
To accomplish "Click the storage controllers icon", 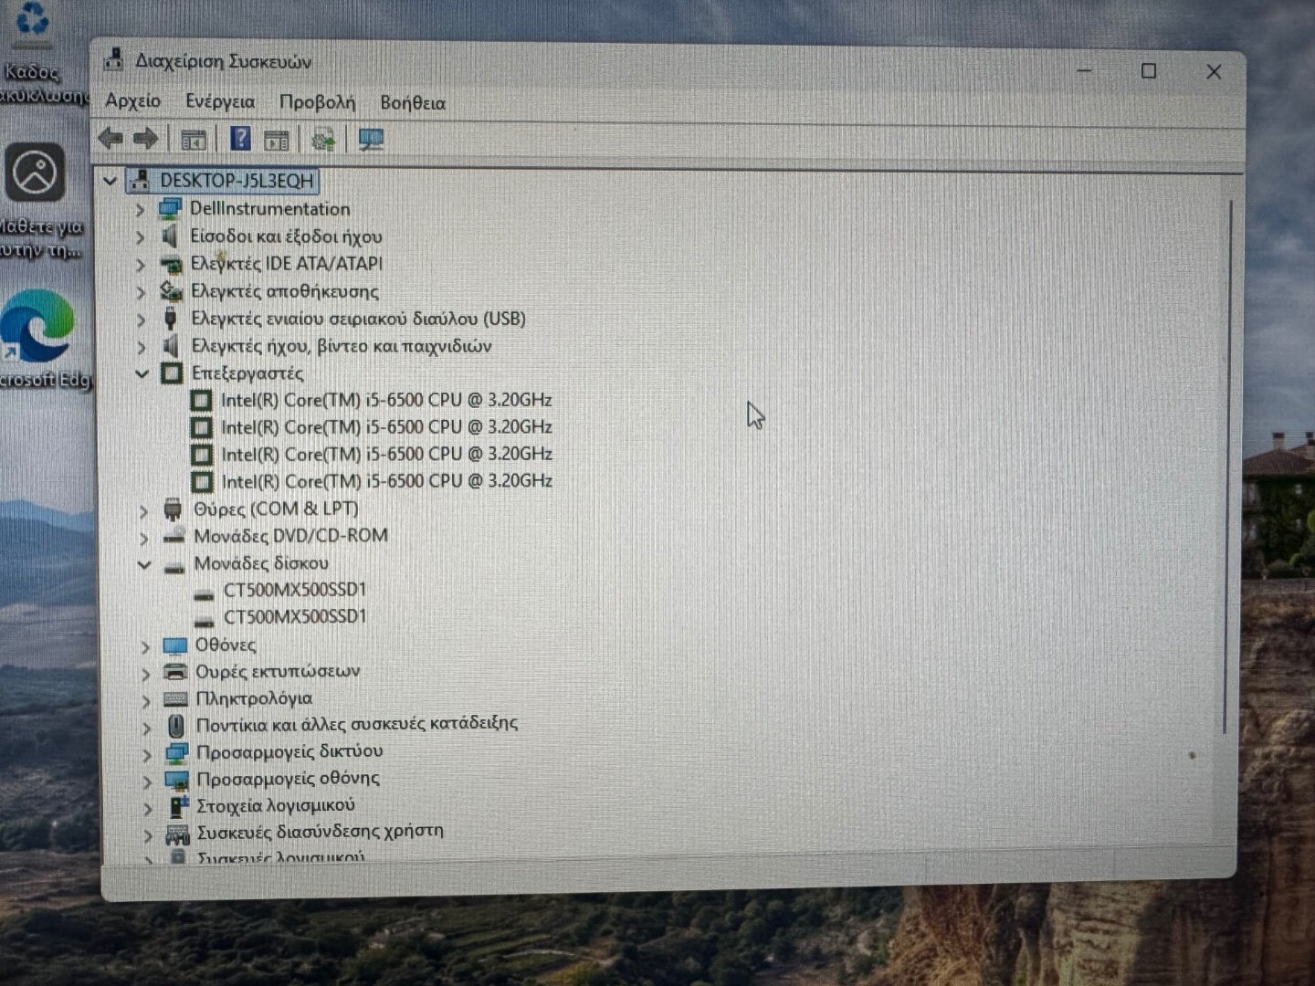I will point(171,291).
